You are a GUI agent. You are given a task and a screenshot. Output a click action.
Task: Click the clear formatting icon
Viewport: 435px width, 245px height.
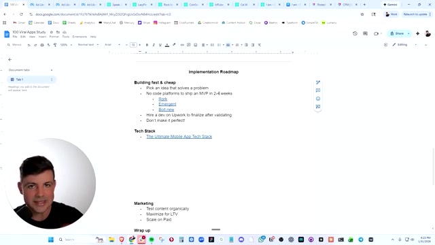260,45
